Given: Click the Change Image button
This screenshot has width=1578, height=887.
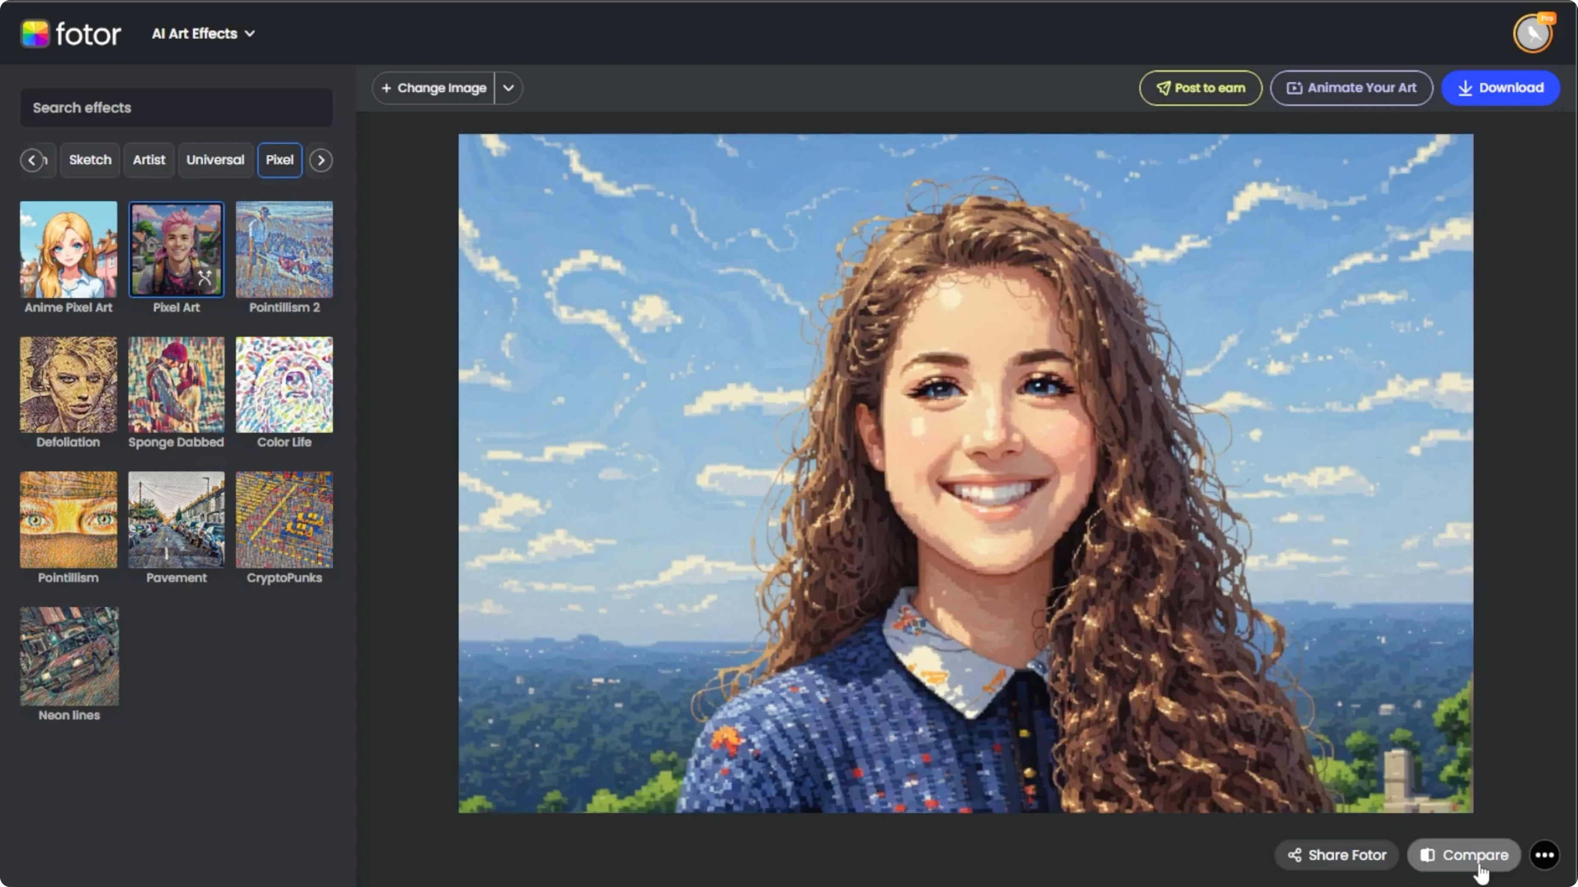Looking at the screenshot, I should (x=434, y=88).
